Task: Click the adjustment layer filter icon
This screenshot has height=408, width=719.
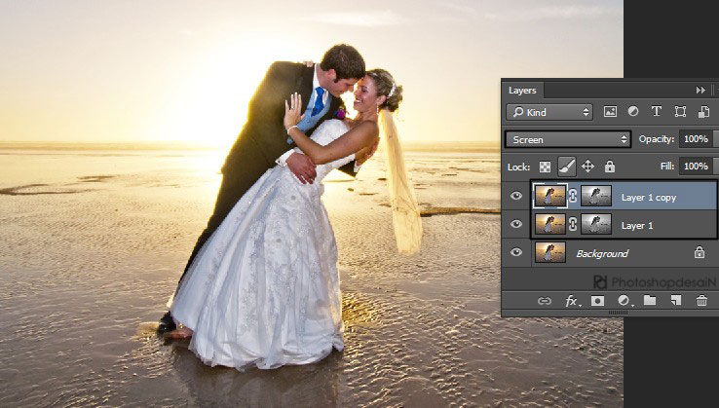Action: 633,112
